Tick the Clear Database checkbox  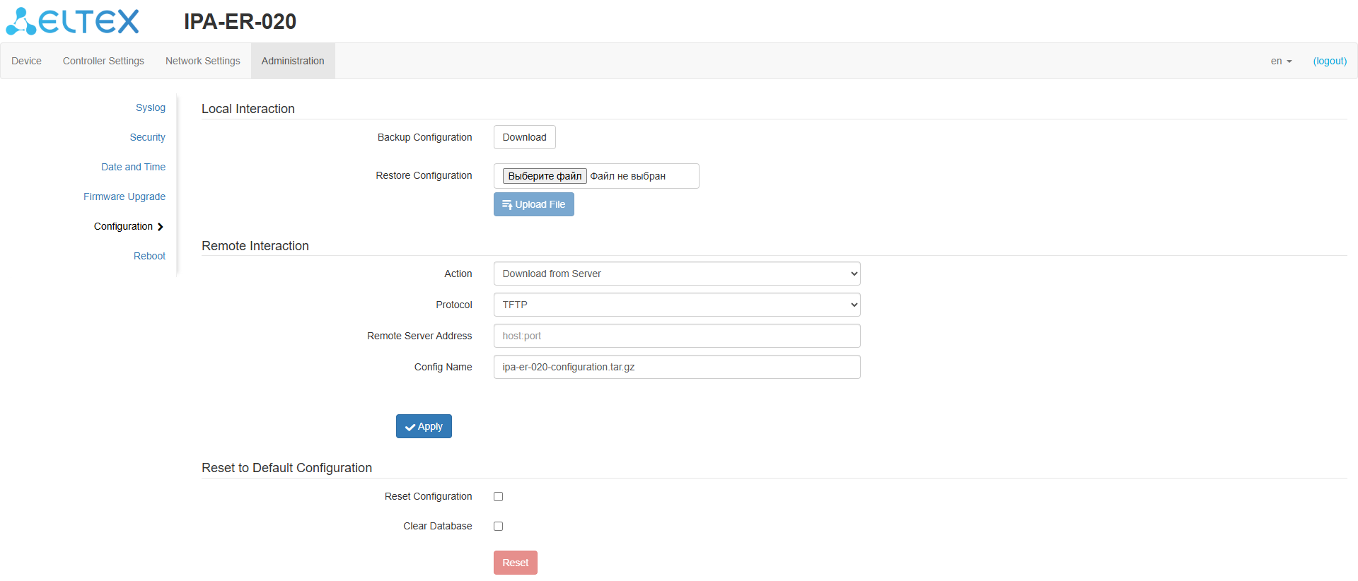499,527
